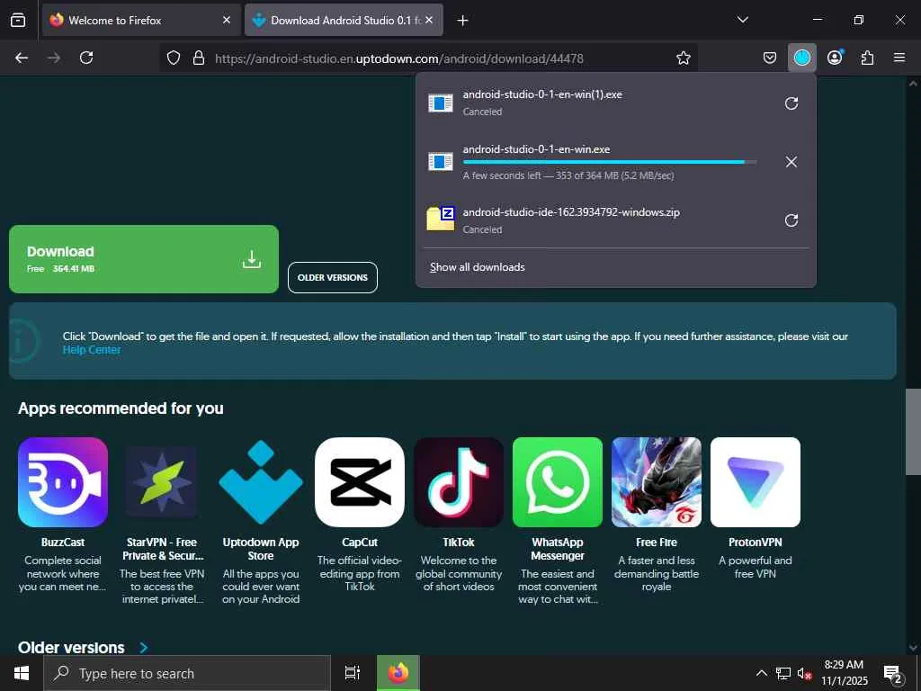Close the Welcome to Firefox tab
This screenshot has height=691, width=921.
[227, 20]
